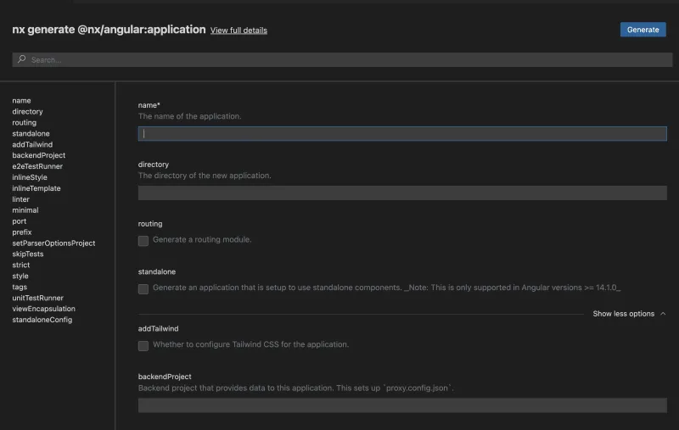Screen dimensions: 679x430
Task: Enable the routing checkbox
Action: [143, 241]
